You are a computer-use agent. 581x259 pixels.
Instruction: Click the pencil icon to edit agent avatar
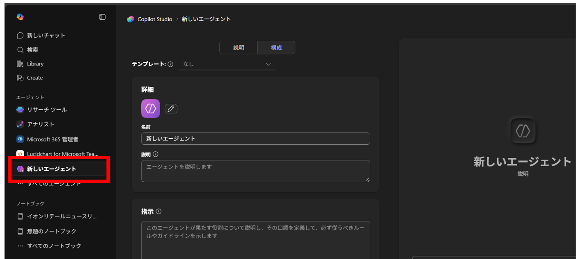coord(171,108)
